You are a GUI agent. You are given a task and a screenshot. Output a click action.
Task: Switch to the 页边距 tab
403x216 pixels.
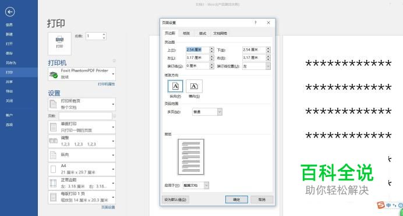[x=170, y=33]
